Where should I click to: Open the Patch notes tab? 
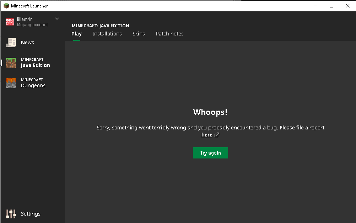pyautogui.click(x=169, y=34)
